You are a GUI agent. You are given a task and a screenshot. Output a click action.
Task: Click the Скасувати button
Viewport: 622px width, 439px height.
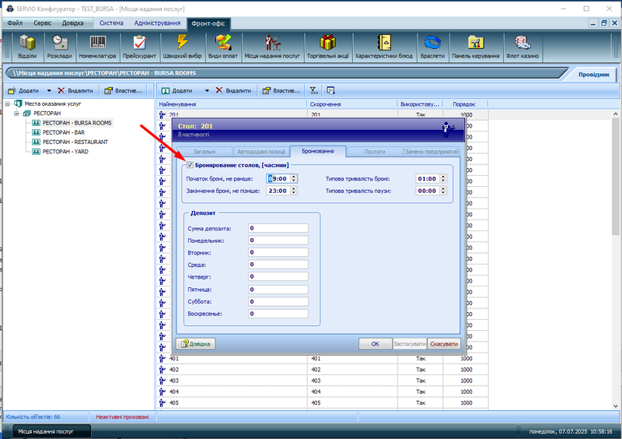444,343
